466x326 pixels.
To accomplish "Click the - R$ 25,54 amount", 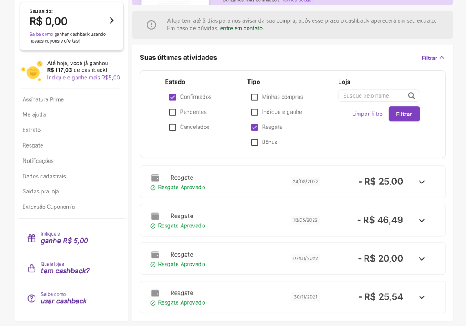I will (381, 297).
